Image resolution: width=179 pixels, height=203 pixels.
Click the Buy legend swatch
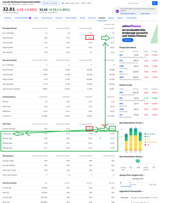point(145,136)
